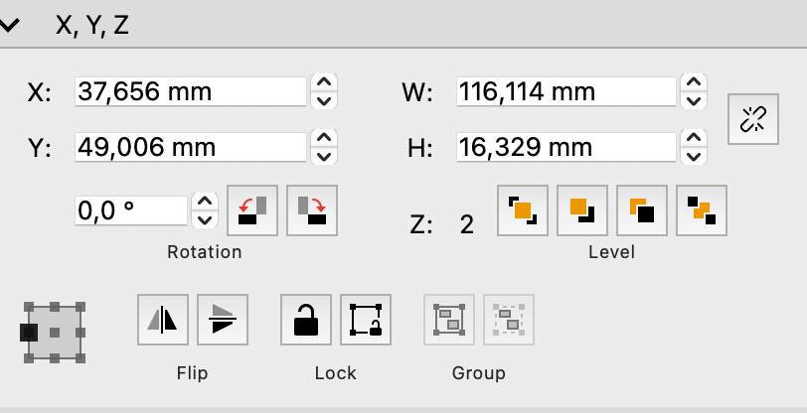The height and width of the screenshot is (413, 807).
Task: Decrease the Y position with down arrow
Action: pyautogui.click(x=323, y=157)
